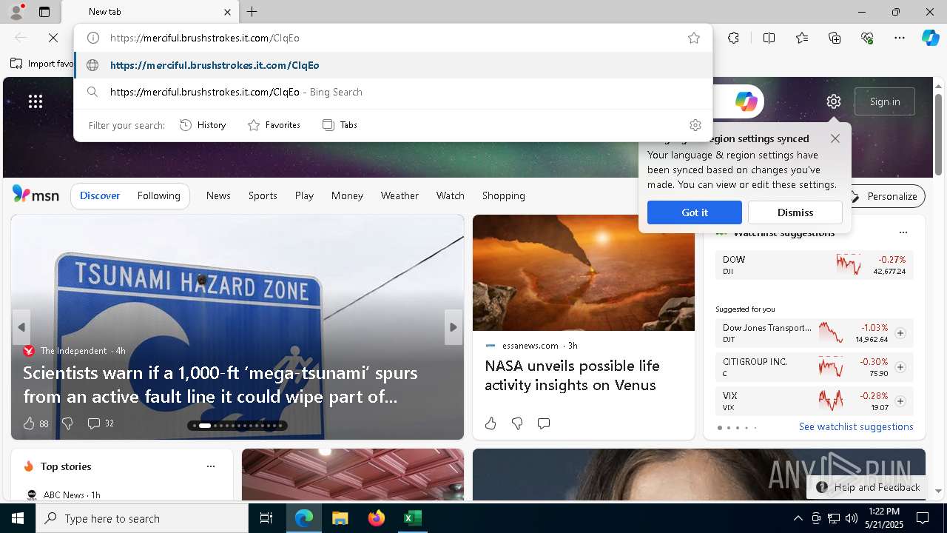The image size is (947, 533).
Task: Select the URL suggestion merciful.brushstrokes.it.com
Action: pyautogui.click(x=393, y=65)
